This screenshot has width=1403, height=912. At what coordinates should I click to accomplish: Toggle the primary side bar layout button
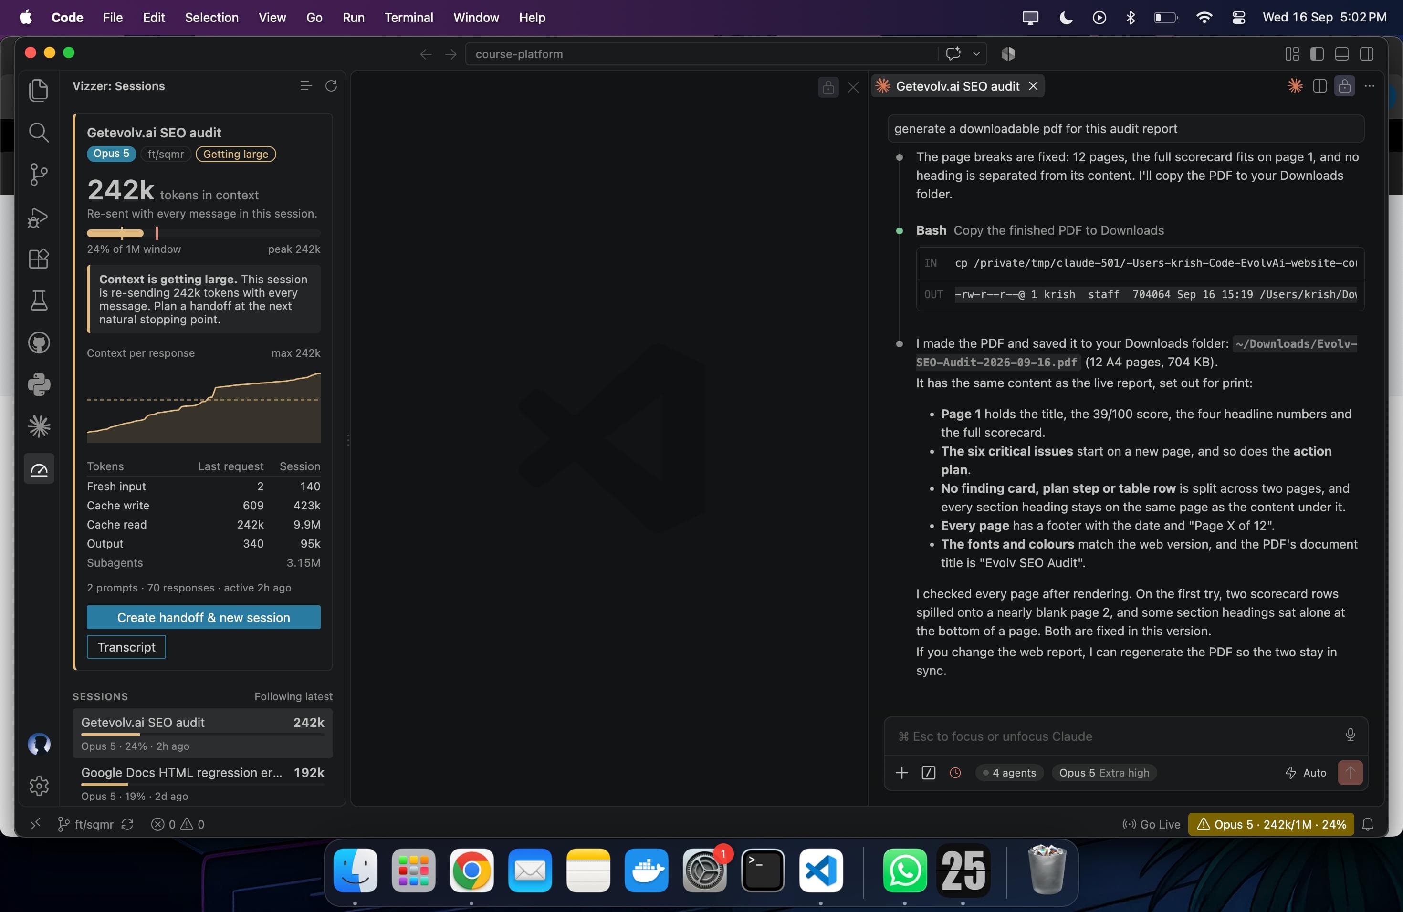pos(1317,53)
